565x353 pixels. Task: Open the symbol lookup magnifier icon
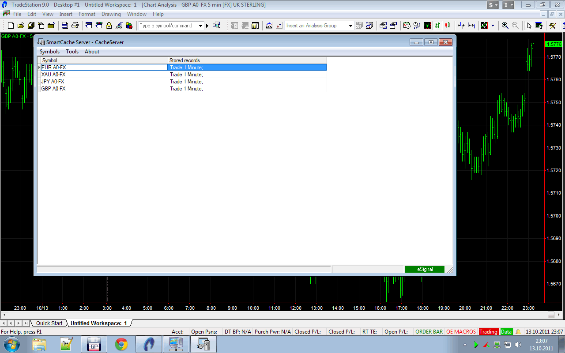pyautogui.click(x=216, y=26)
